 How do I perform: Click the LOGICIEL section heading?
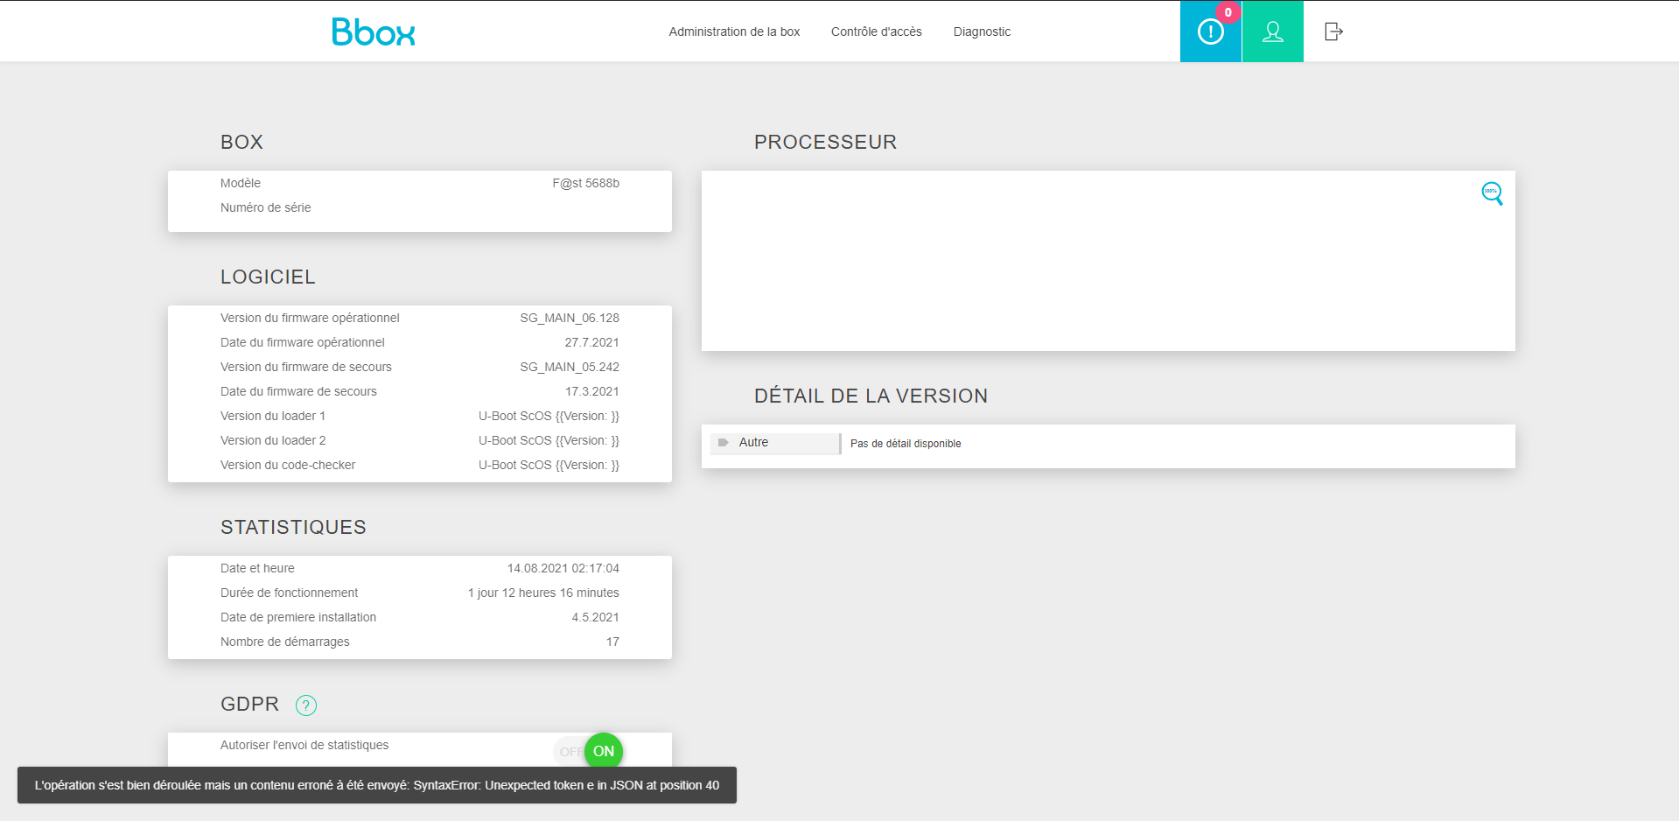coord(268,277)
